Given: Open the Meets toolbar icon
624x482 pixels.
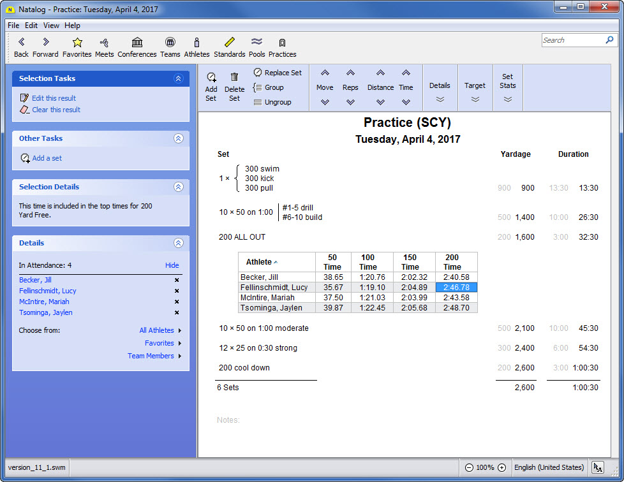Looking at the screenshot, I should tap(104, 43).
